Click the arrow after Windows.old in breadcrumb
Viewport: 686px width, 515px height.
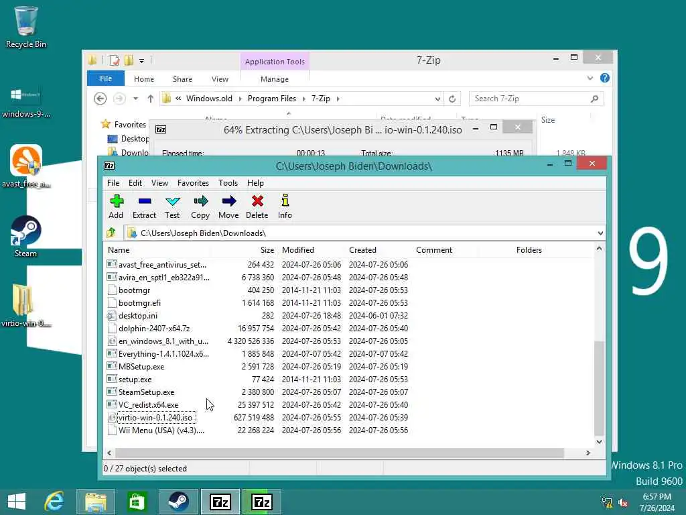click(x=241, y=99)
